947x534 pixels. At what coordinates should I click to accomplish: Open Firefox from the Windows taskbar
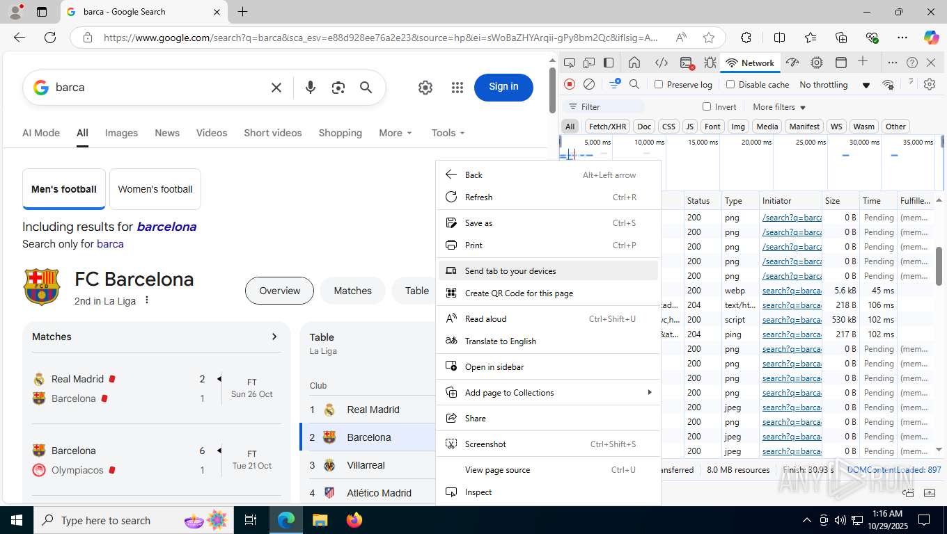pyautogui.click(x=354, y=520)
